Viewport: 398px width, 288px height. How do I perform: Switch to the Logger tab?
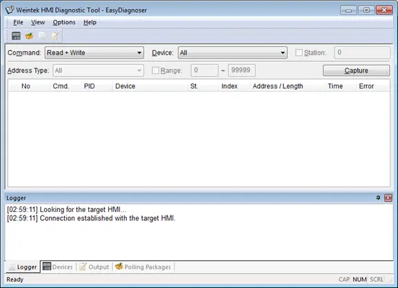coord(23,267)
